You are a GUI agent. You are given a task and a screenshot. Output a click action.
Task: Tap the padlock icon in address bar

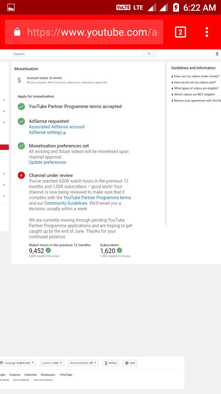click(17, 32)
